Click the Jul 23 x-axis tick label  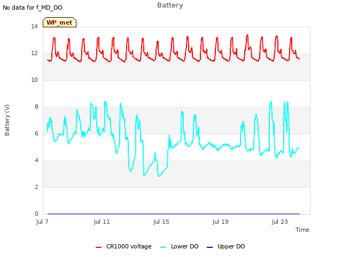click(x=280, y=222)
